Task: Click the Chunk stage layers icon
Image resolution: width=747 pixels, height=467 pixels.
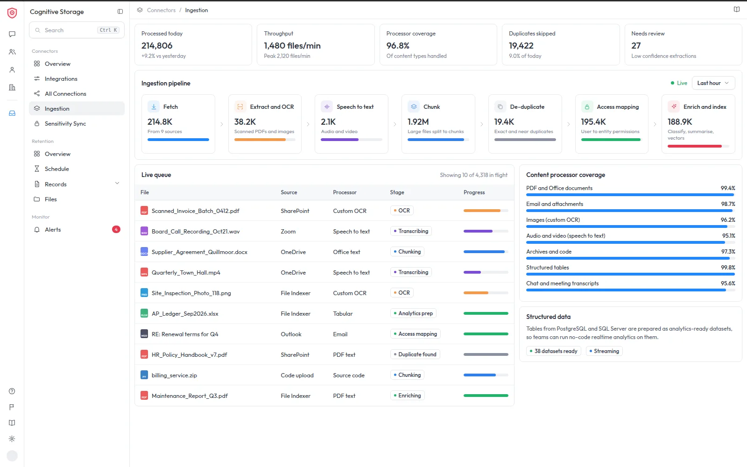Action: pyautogui.click(x=414, y=106)
